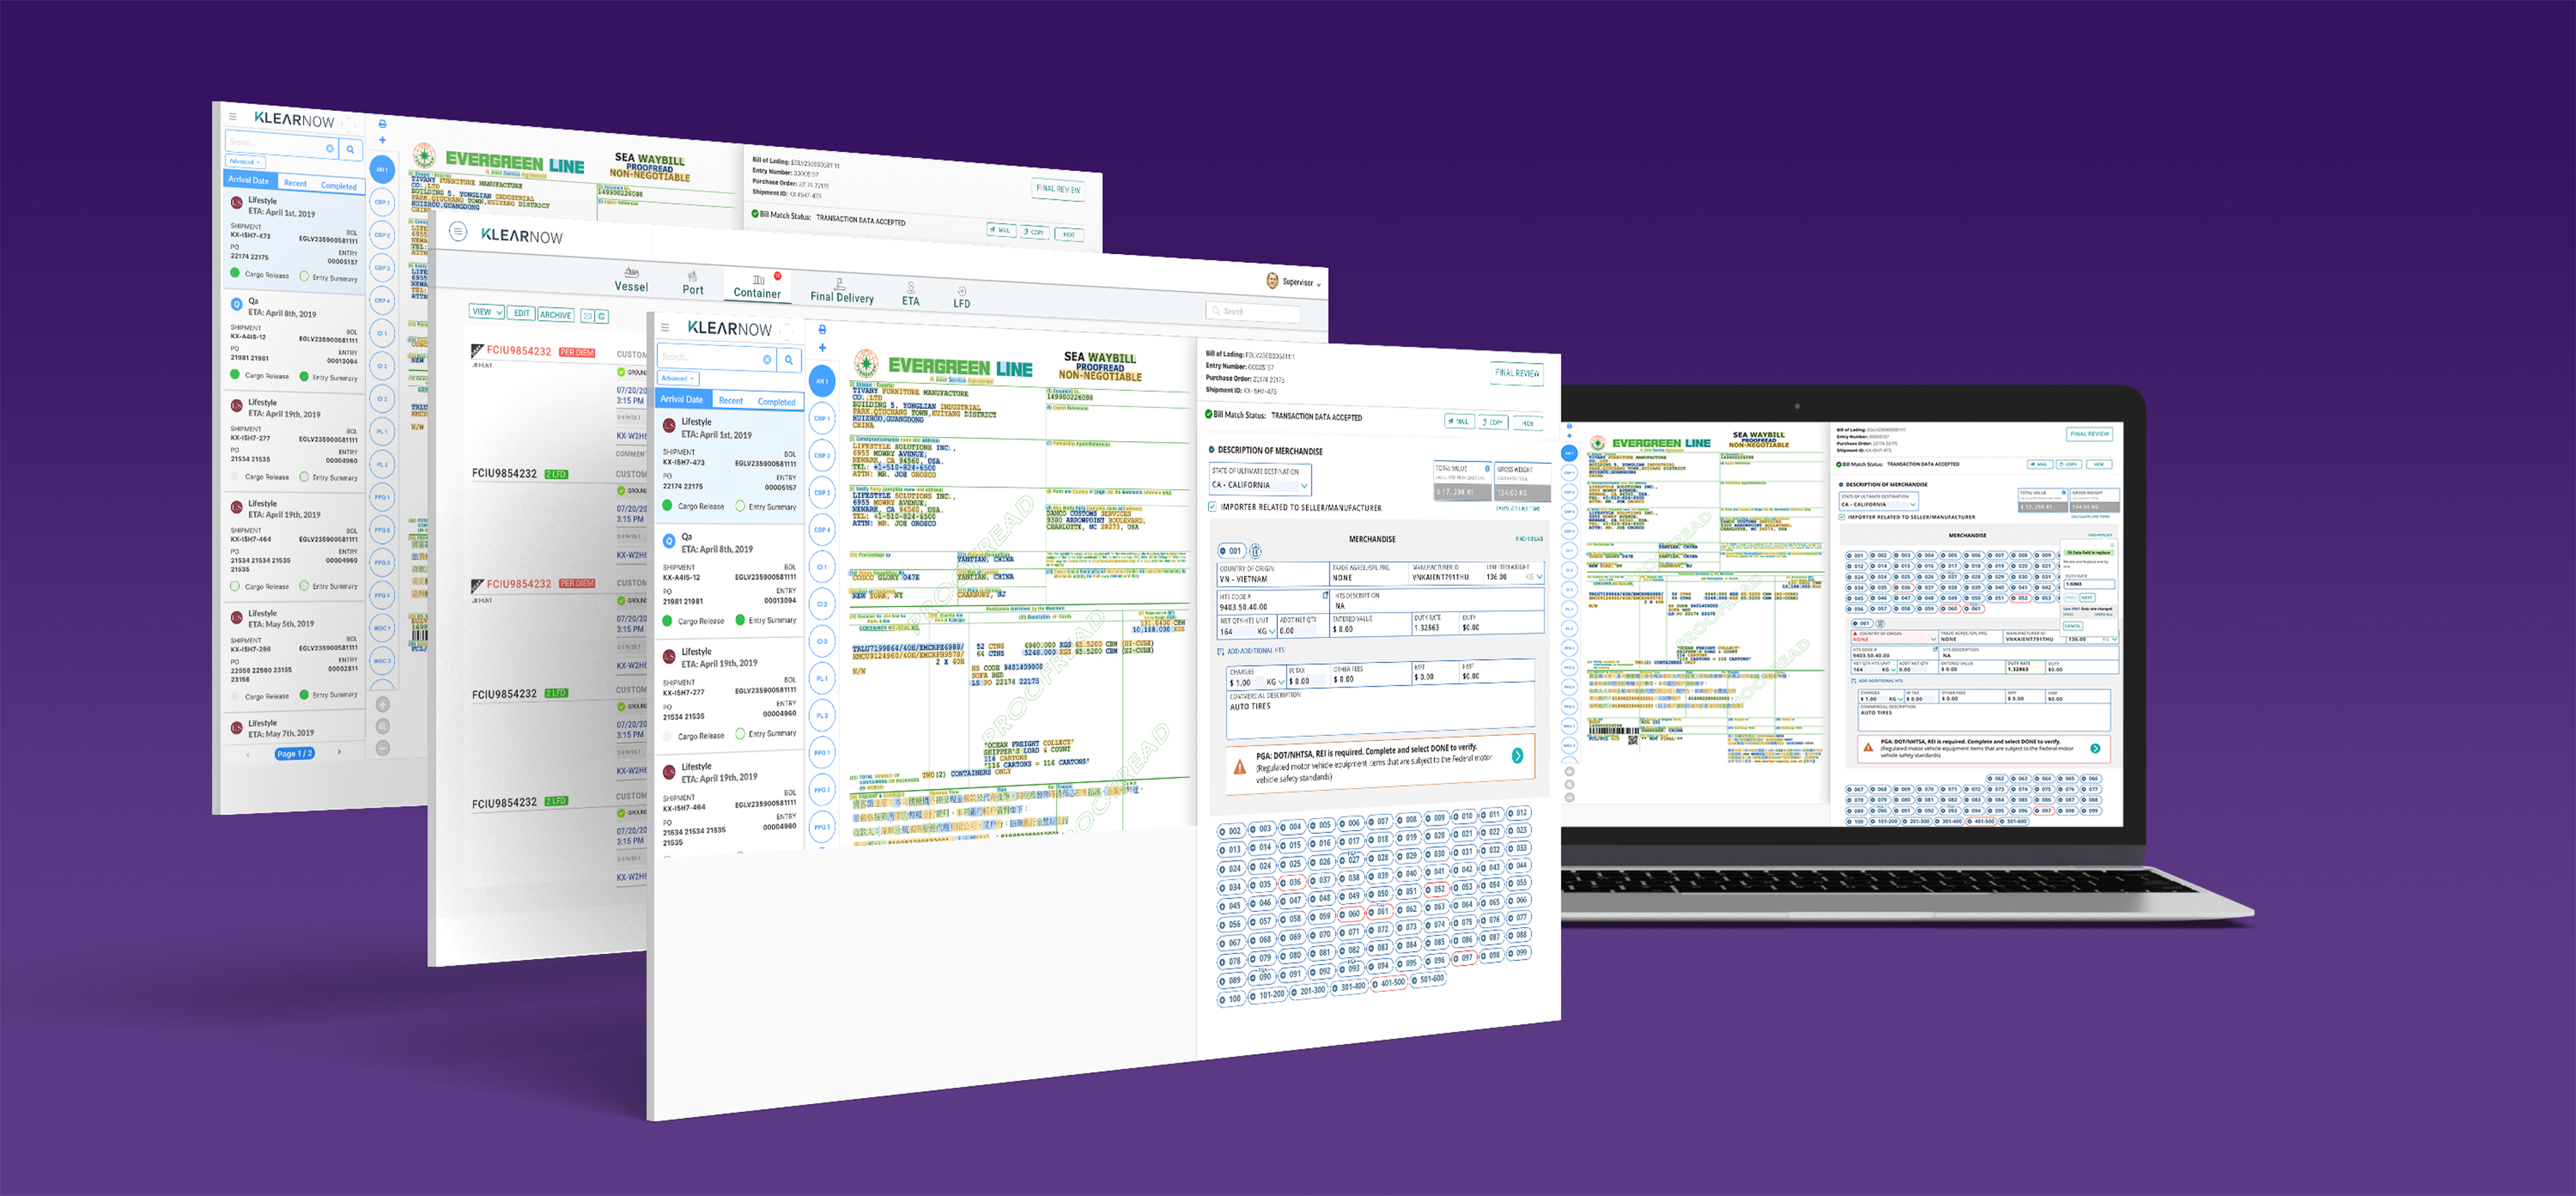This screenshot has height=1196, width=2576.
Task: Click the FINAL REVIEW button in the front window
Action: [x=1516, y=373]
